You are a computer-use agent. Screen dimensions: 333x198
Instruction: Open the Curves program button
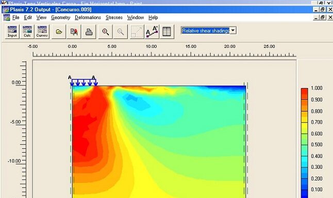42,31
